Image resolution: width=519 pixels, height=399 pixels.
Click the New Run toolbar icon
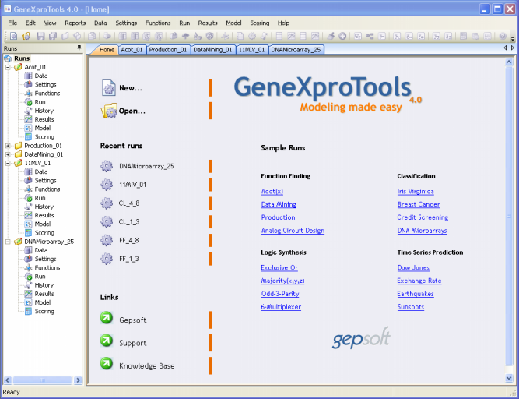tap(13, 36)
